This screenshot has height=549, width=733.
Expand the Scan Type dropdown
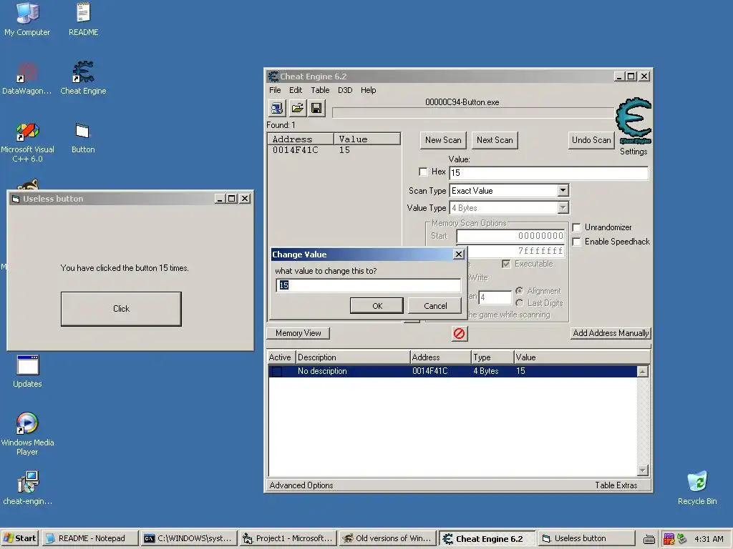point(563,190)
